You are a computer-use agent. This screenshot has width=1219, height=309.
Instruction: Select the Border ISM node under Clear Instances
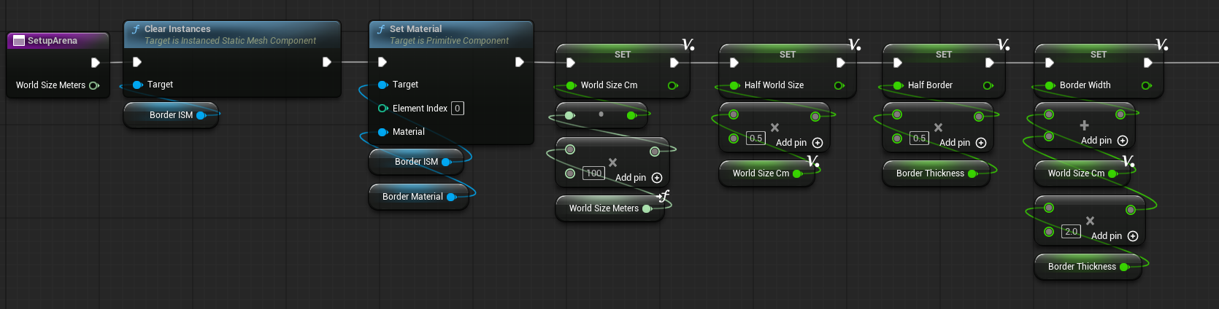[171, 115]
